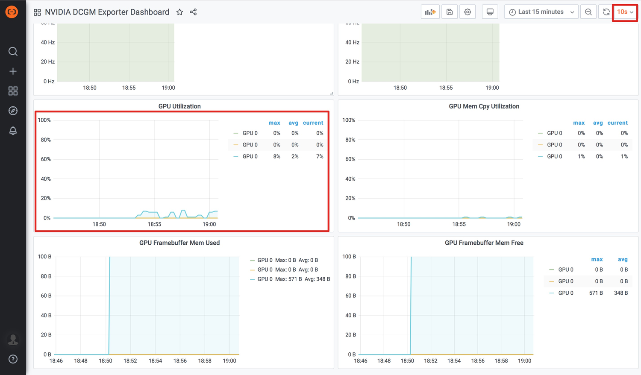Open the GPU Utilization panel title menu
Image resolution: width=641 pixels, height=375 pixels.
pos(179,106)
